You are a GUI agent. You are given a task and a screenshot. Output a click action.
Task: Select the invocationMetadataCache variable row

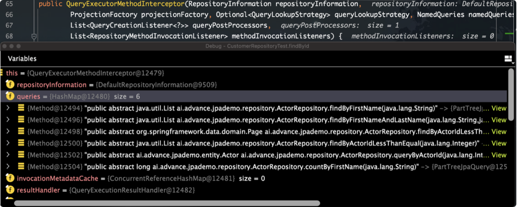tap(253, 178)
